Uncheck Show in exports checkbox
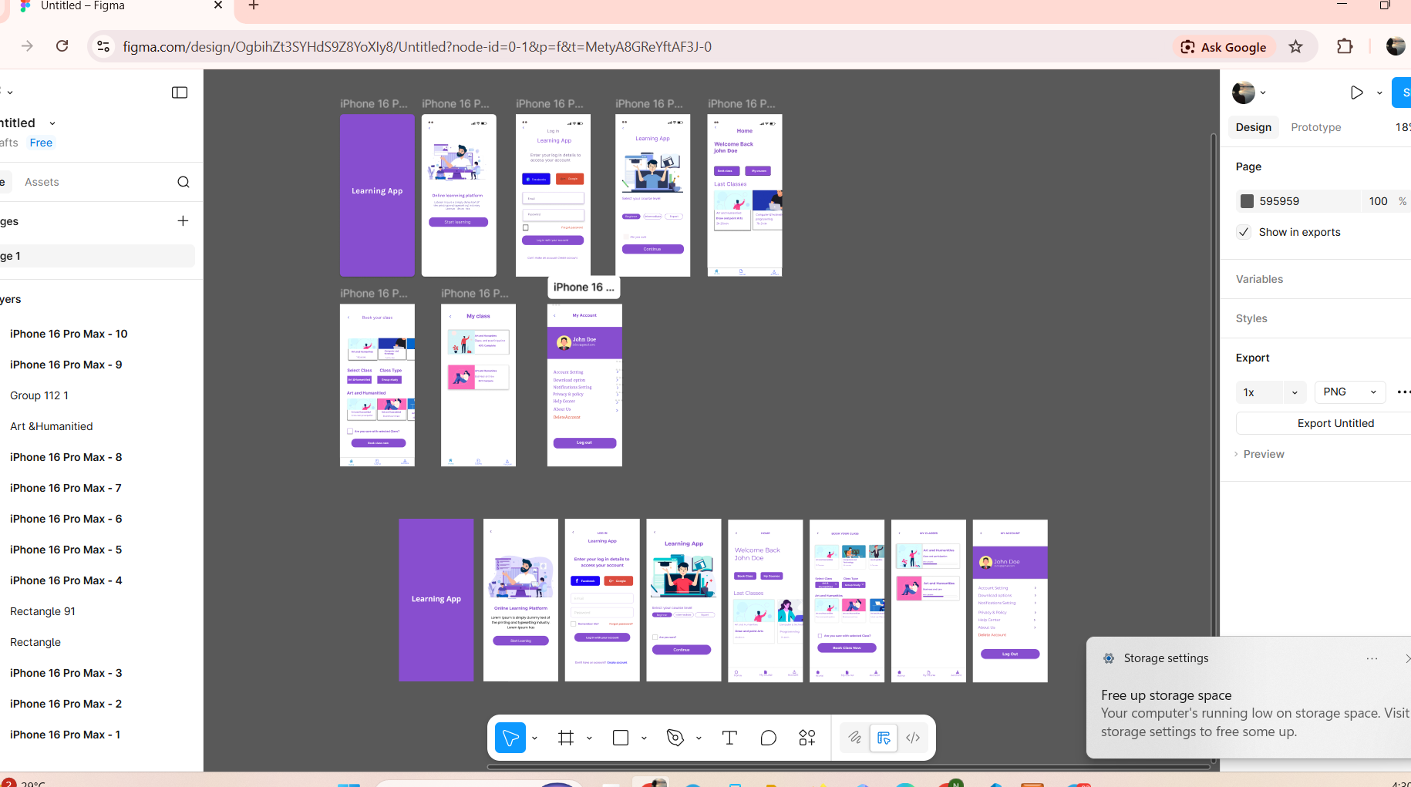 [1244, 232]
